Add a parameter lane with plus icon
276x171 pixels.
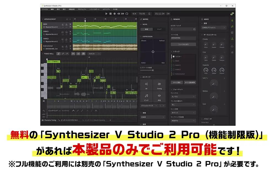[x=110, y=120]
